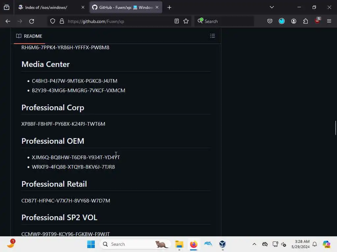Save page to Pocket
This screenshot has width=337, height=252.
coord(270,21)
